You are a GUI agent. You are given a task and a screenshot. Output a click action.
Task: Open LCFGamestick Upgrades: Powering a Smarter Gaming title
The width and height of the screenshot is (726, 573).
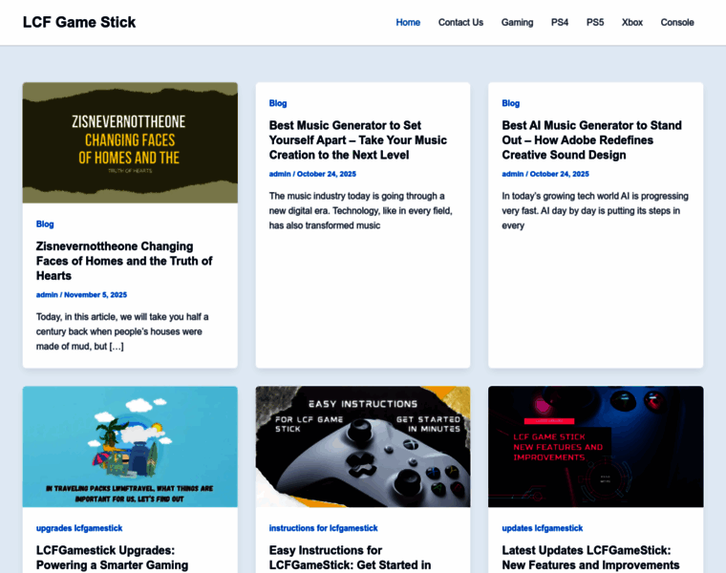tap(112, 558)
